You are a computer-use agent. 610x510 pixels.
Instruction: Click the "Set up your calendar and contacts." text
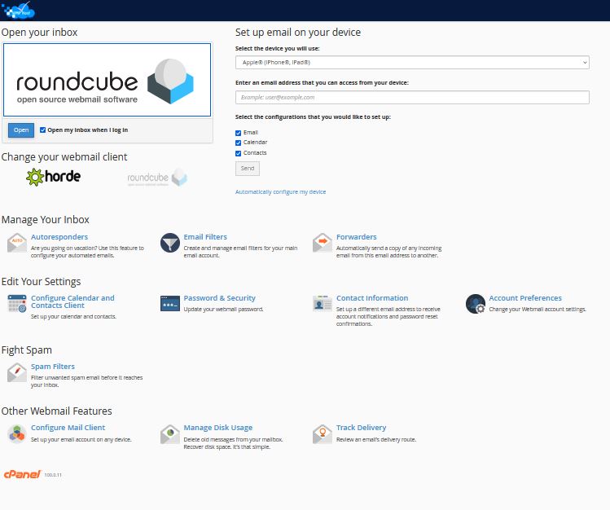click(73, 317)
